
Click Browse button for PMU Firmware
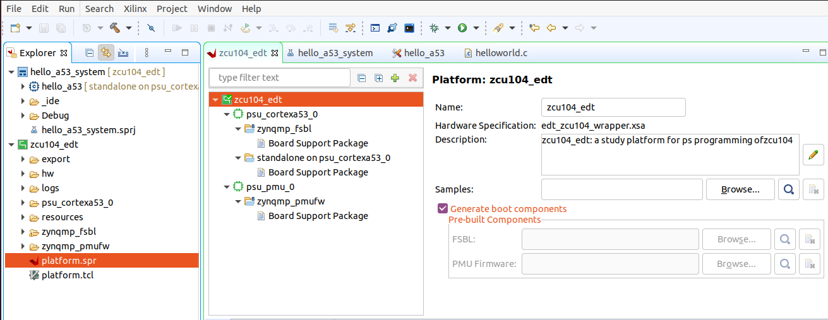click(x=736, y=264)
